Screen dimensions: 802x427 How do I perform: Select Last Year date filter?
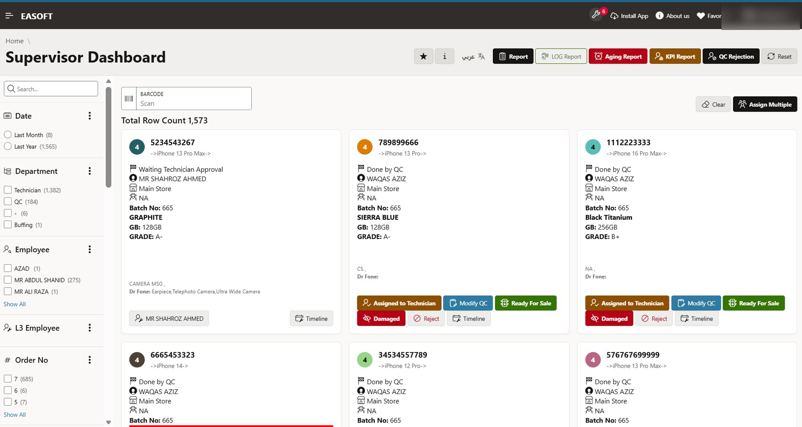pyautogui.click(x=8, y=146)
